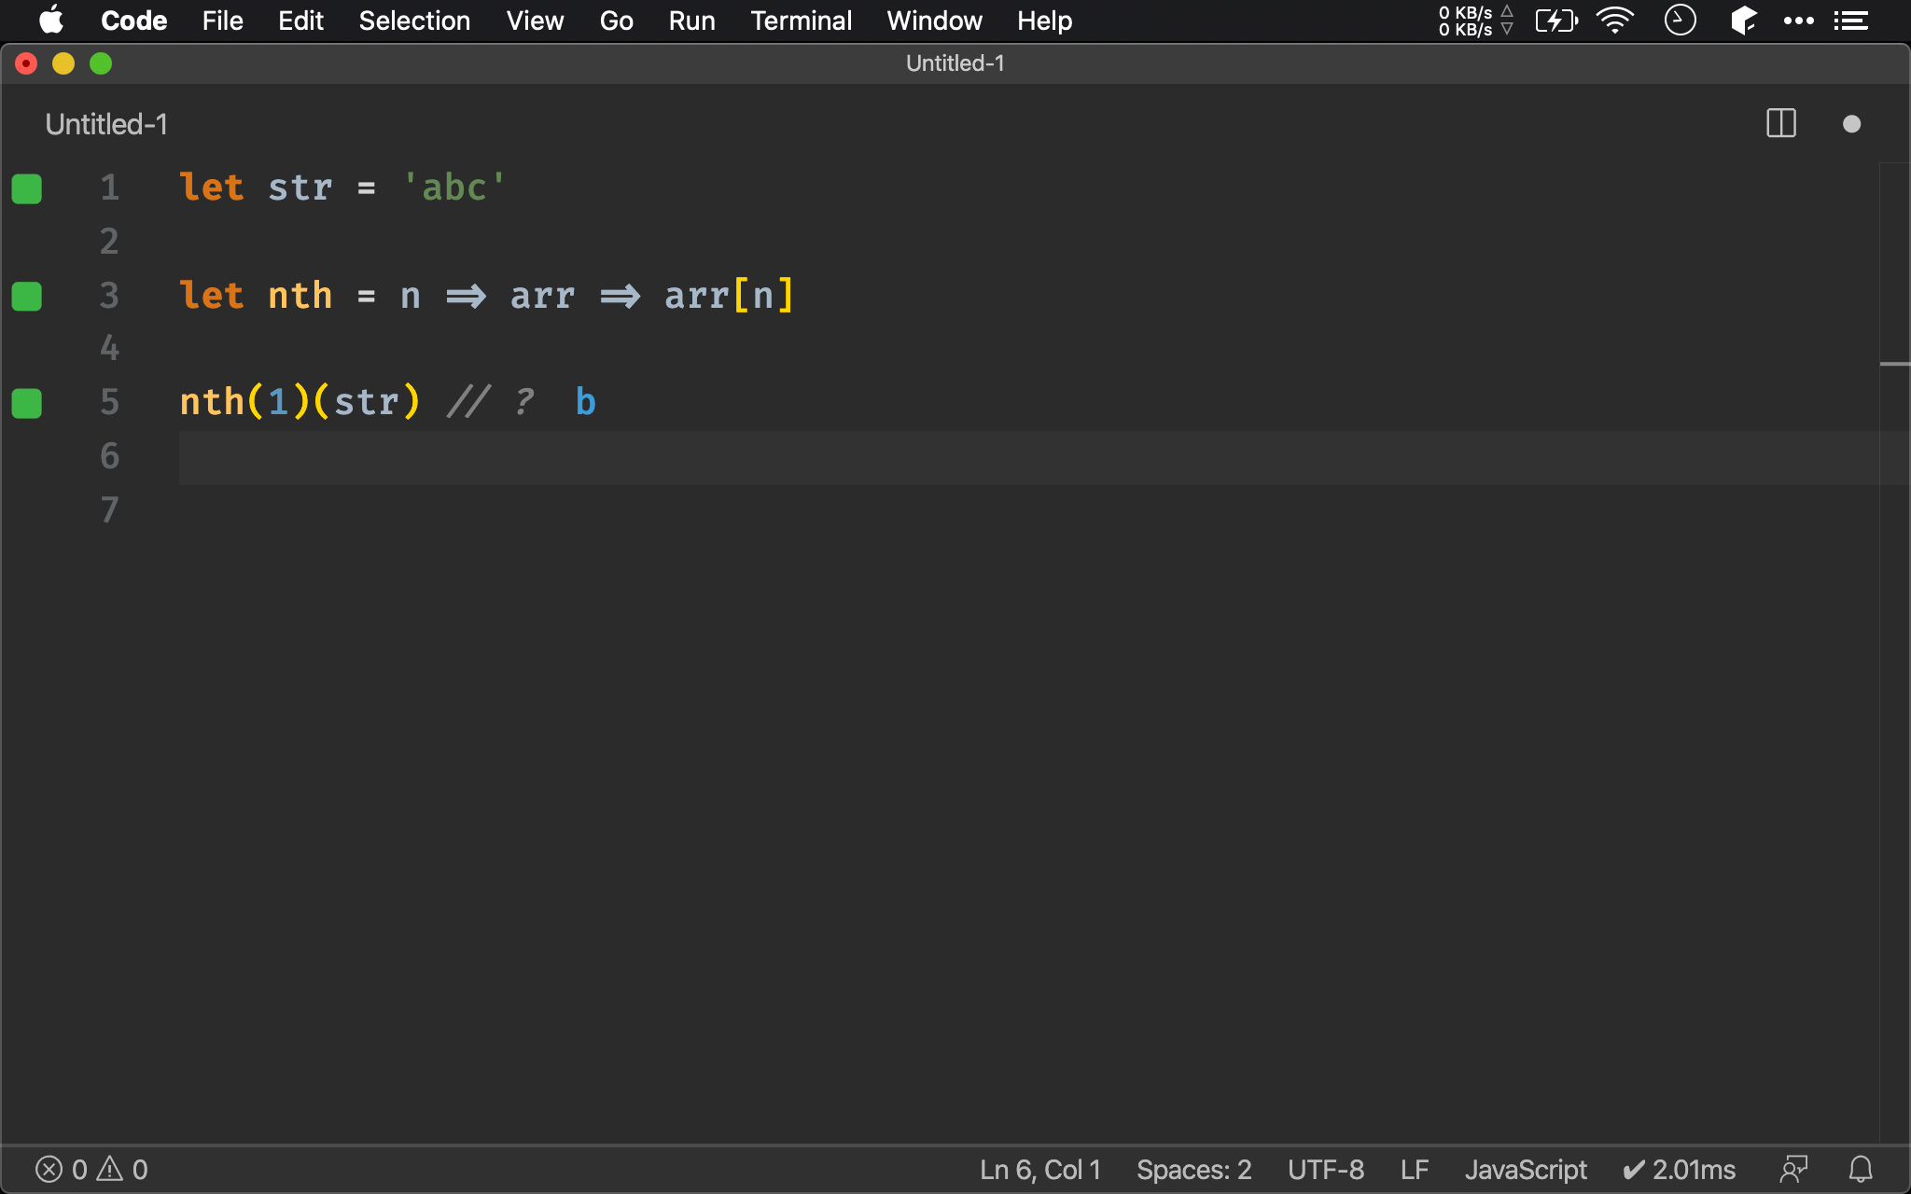The image size is (1911, 1194).
Task: Click the 2.01ms Quokka timing status
Action: tap(1679, 1170)
